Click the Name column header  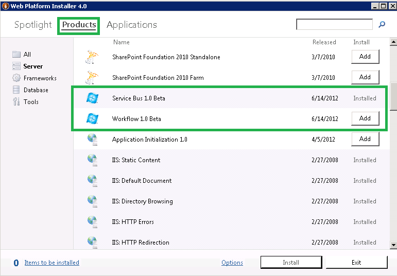(x=122, y=42)
